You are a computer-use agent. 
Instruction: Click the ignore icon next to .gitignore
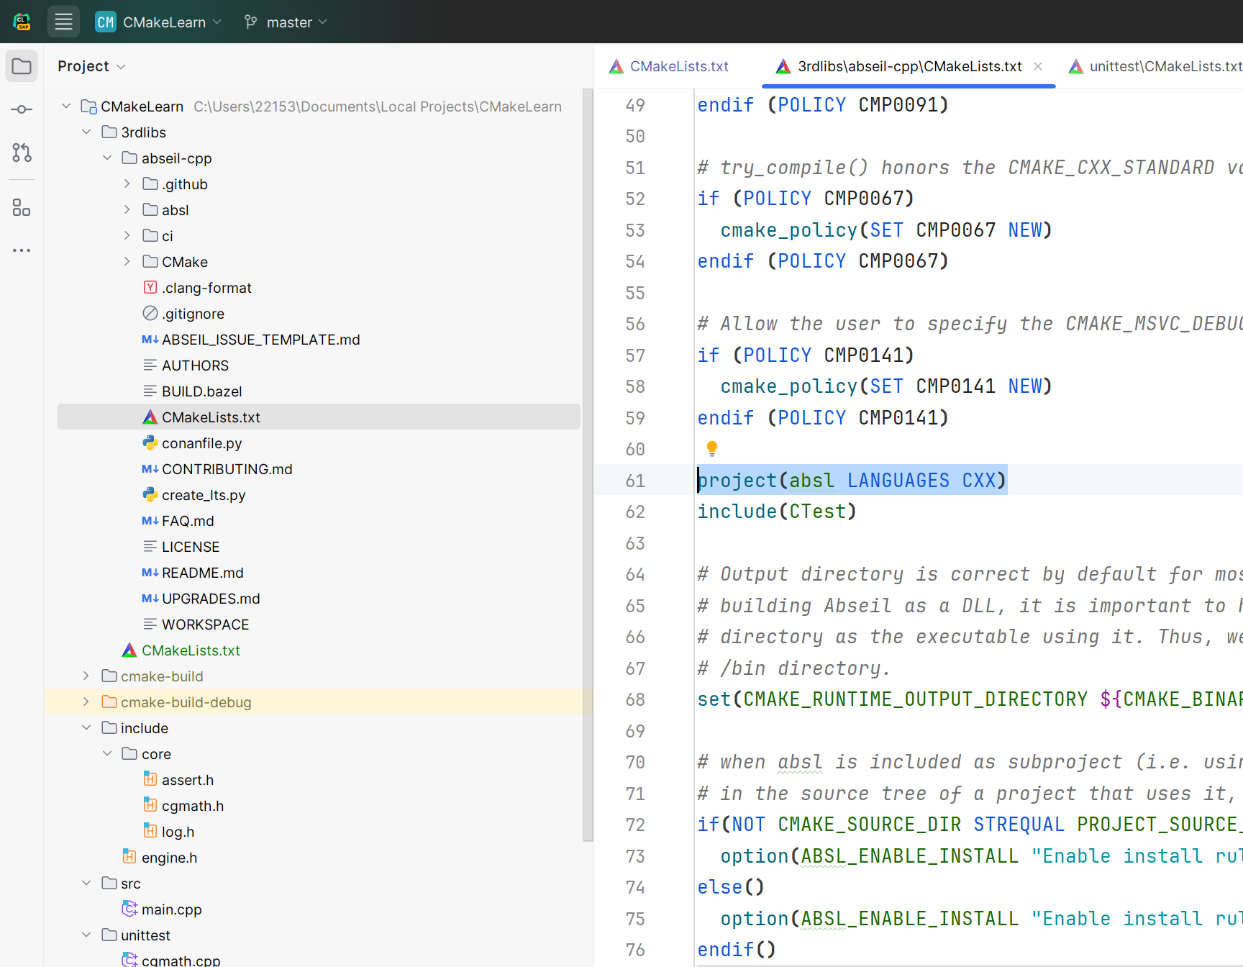coord(150,314)
